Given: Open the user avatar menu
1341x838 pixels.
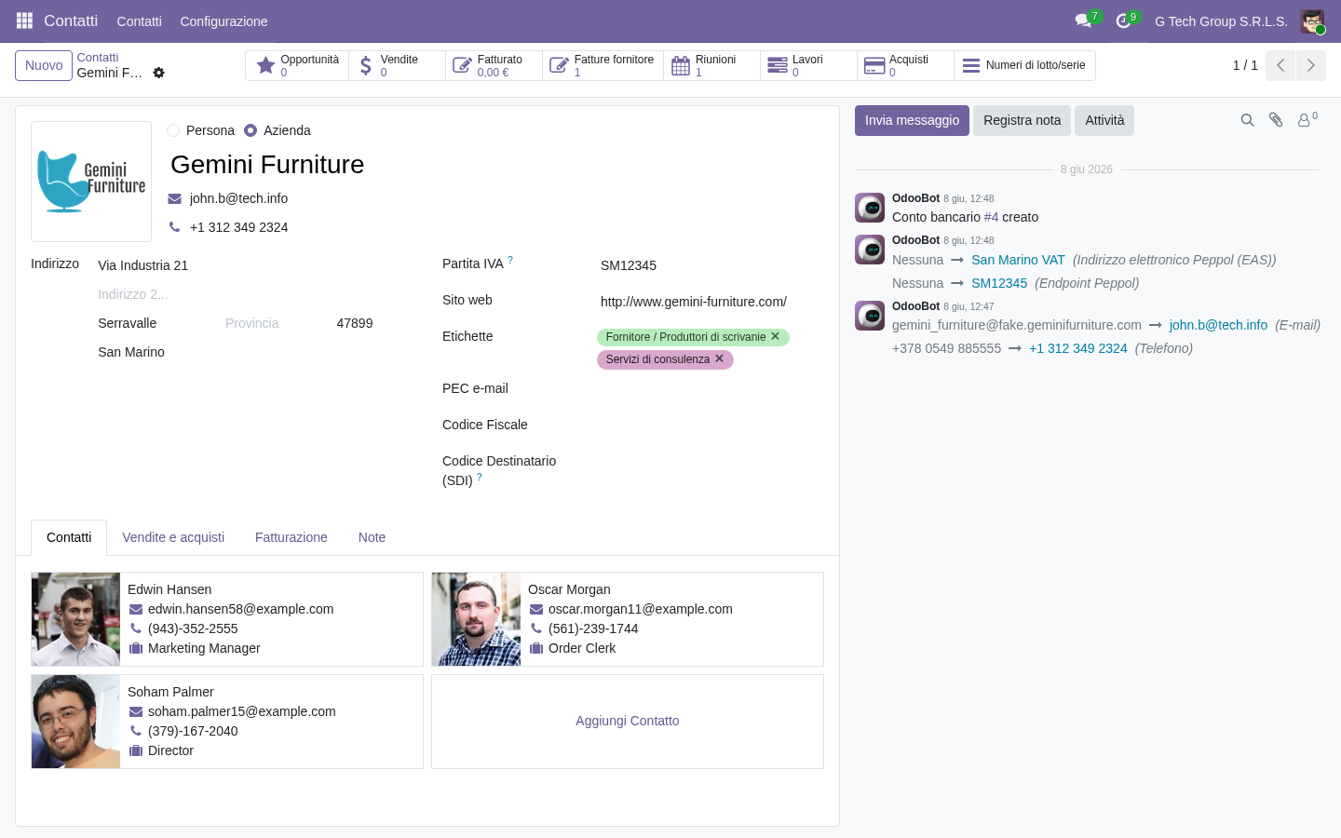Looking at the screenshot, I should point(1312,21).
